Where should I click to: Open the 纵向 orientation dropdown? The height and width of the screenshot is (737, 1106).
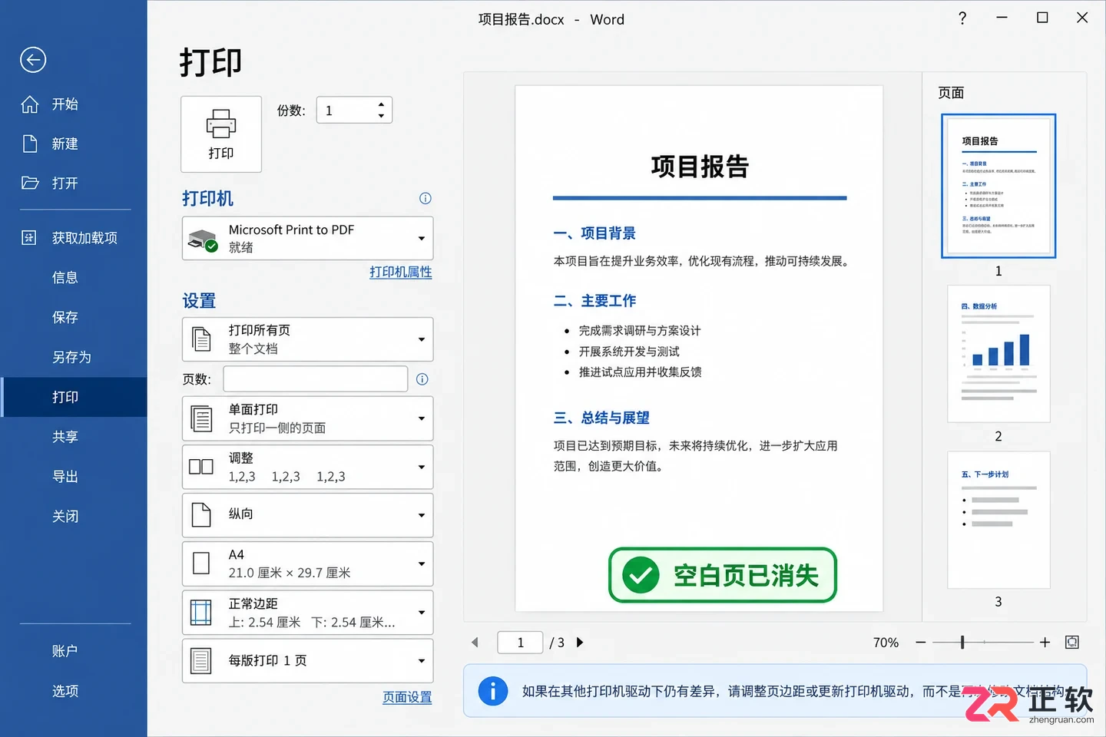click(x=307, y=515)
